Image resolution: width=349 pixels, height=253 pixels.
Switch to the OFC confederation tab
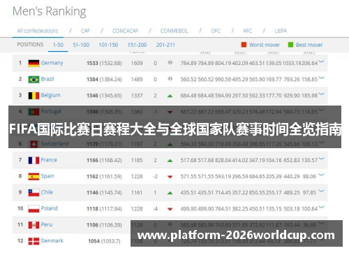tap(216, 31)
